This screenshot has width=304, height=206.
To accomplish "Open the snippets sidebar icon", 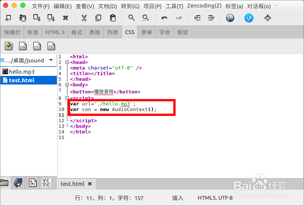I will (x=32, y=182).
